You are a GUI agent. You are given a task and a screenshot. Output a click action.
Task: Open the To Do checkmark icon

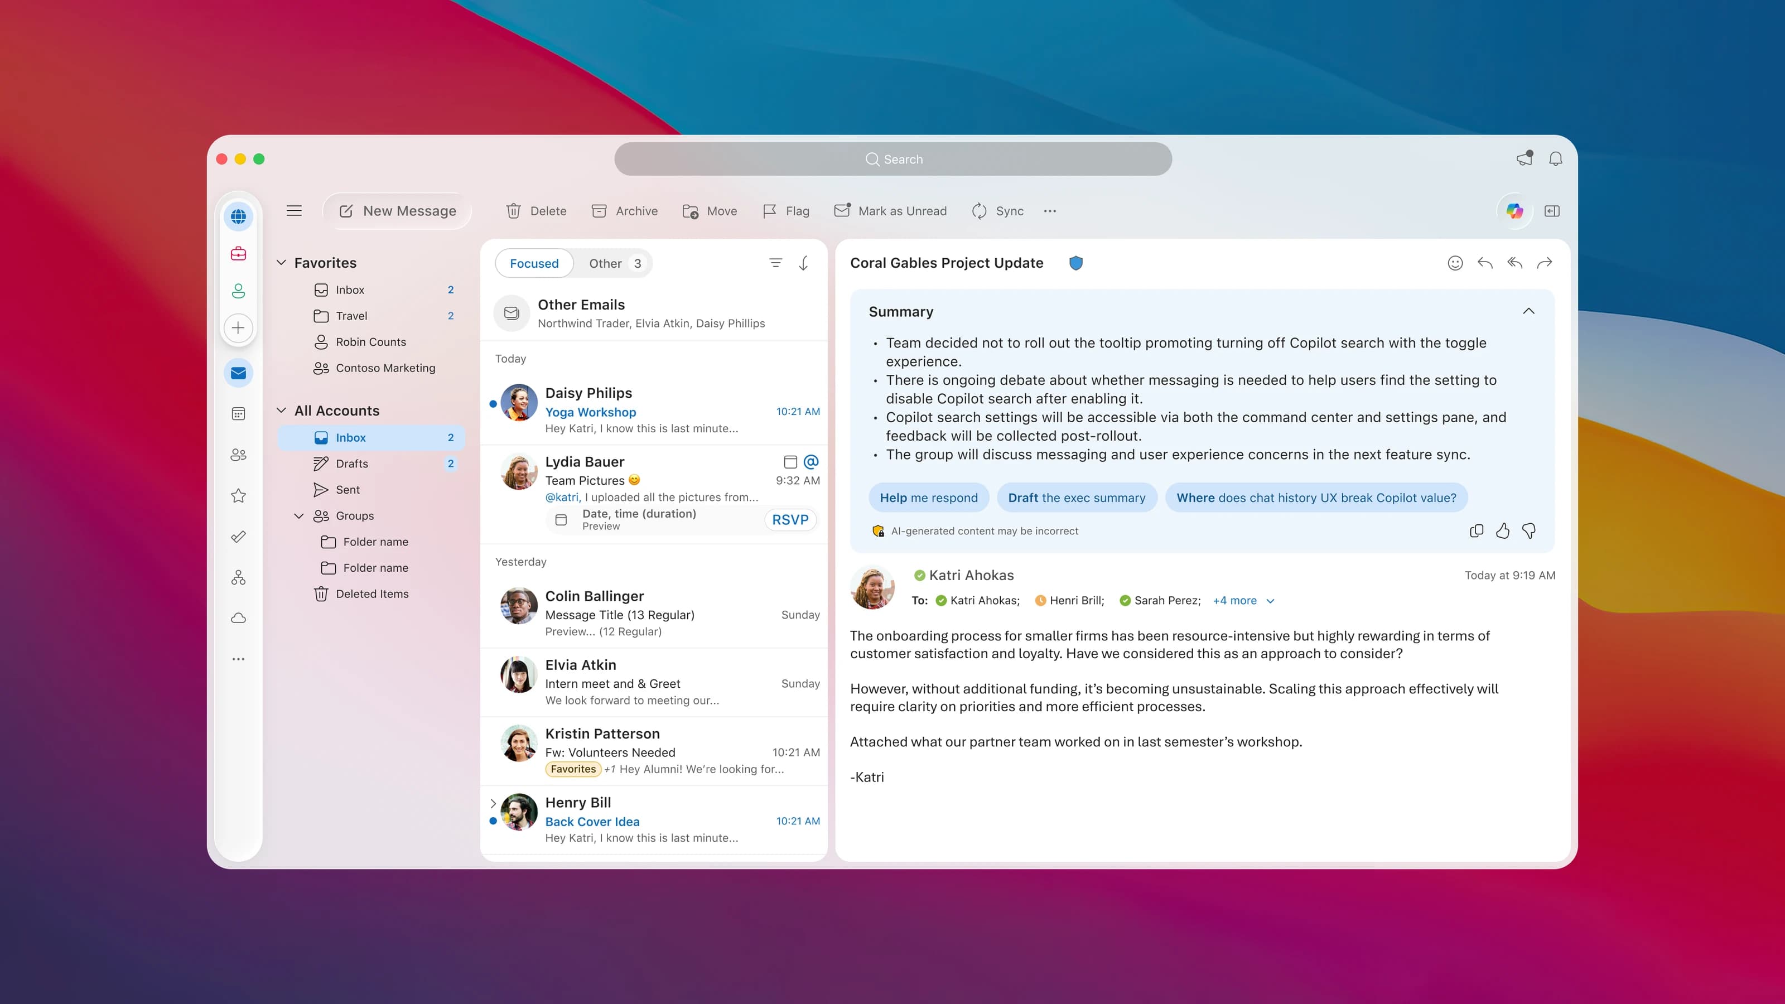click(238, 537)
